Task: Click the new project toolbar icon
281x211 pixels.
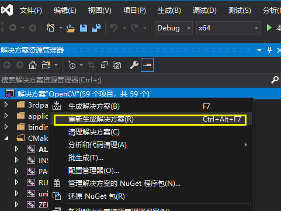Action: point(51,27)
